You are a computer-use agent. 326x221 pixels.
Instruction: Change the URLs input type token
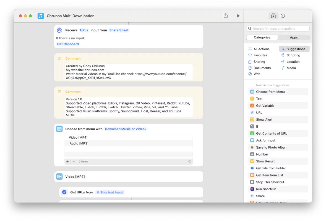point(84,30)
